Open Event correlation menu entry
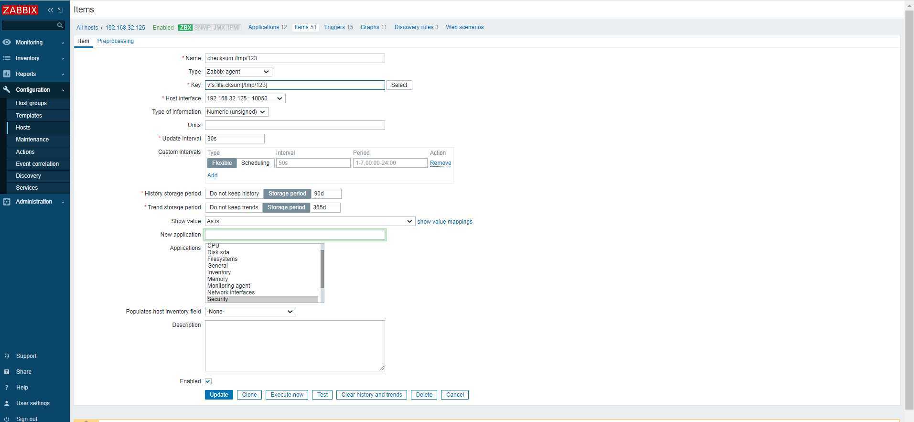 coord(37,164)
